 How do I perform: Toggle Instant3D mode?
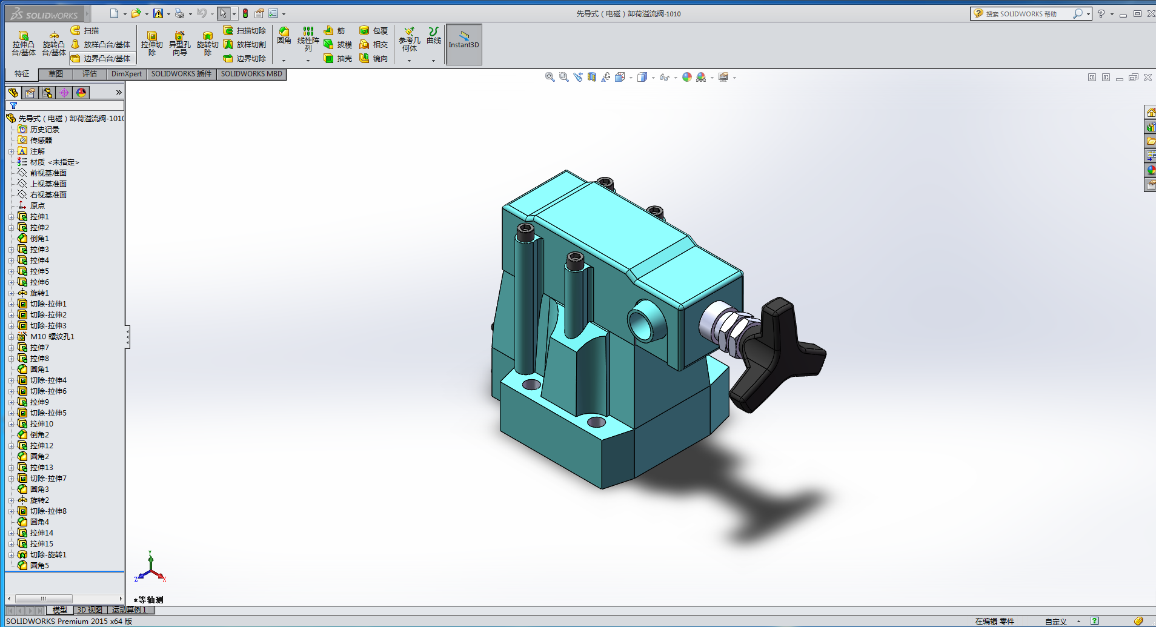click(x=464, y=44)
